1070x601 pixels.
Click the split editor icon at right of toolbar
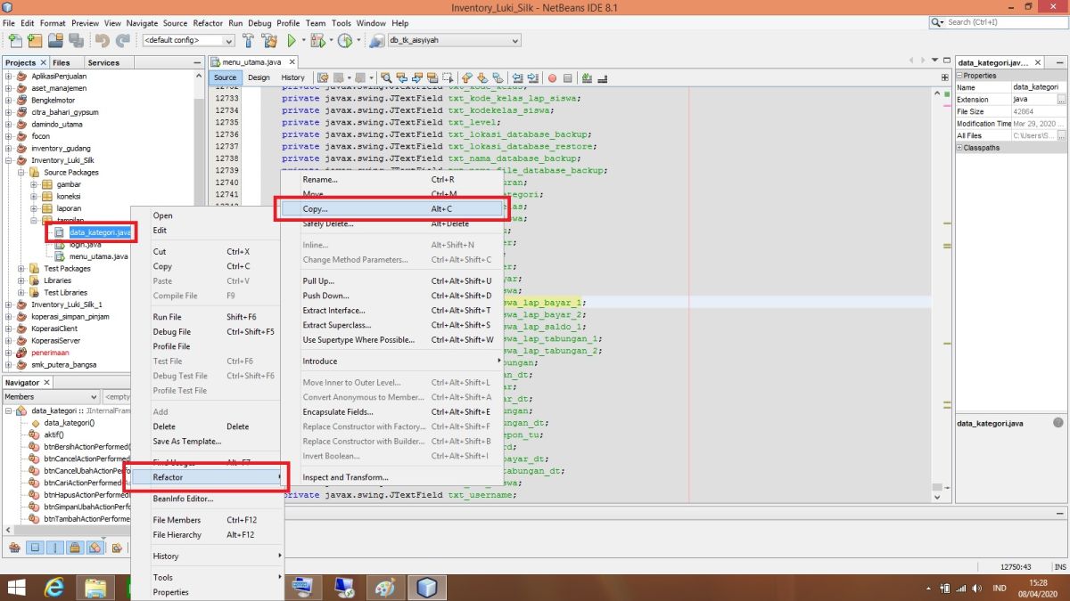point(944,77)
